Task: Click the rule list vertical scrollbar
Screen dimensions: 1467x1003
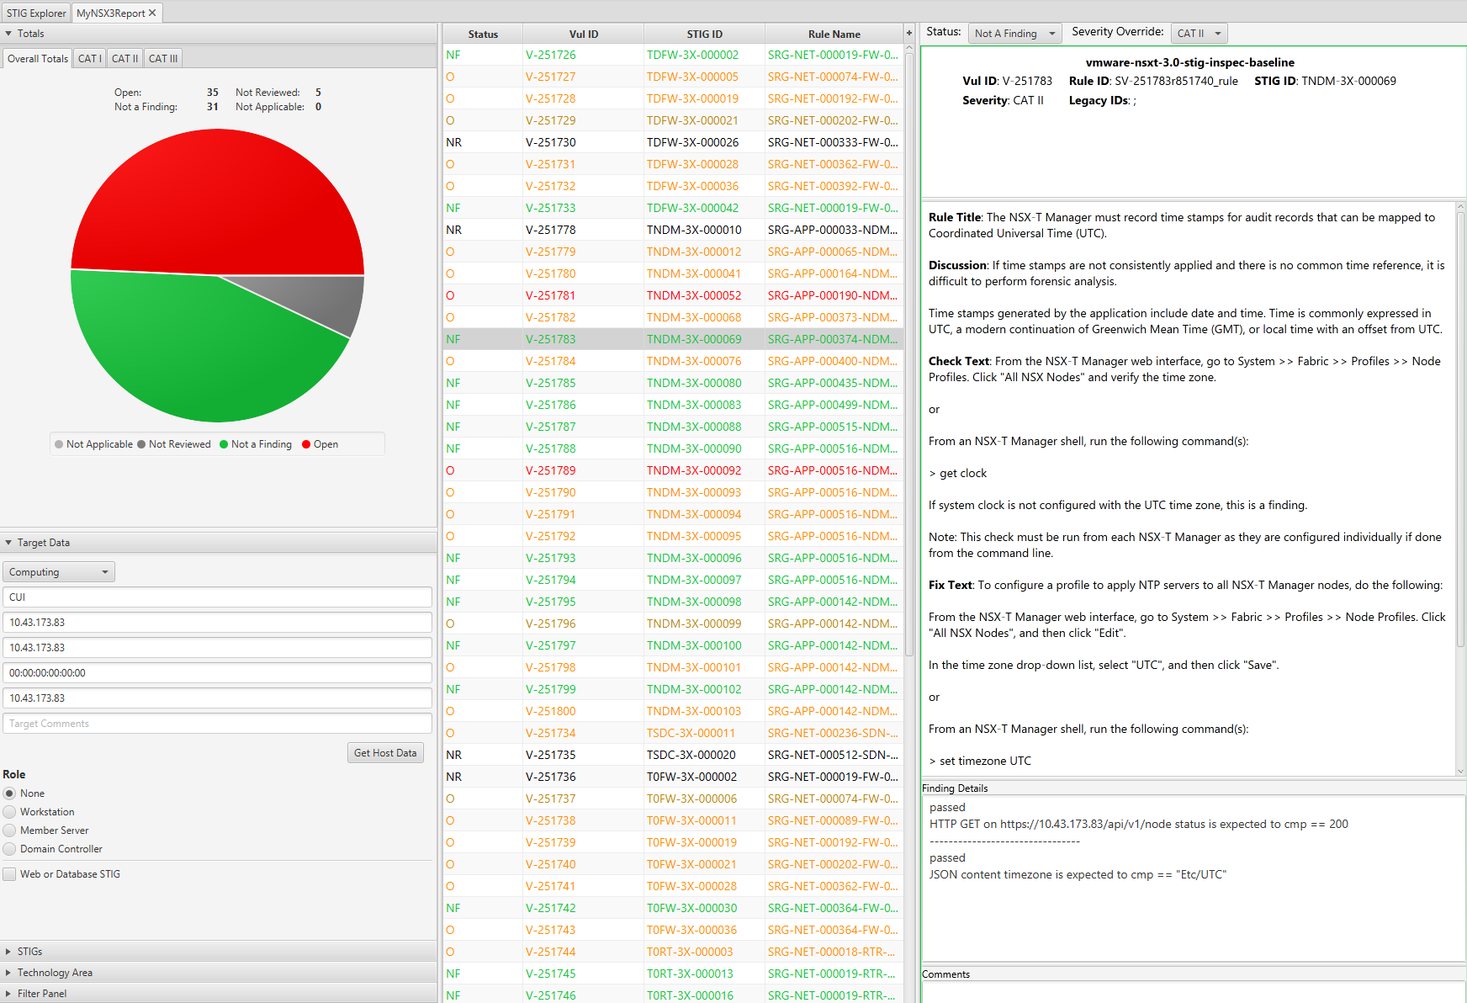Action: coord(908,353)
